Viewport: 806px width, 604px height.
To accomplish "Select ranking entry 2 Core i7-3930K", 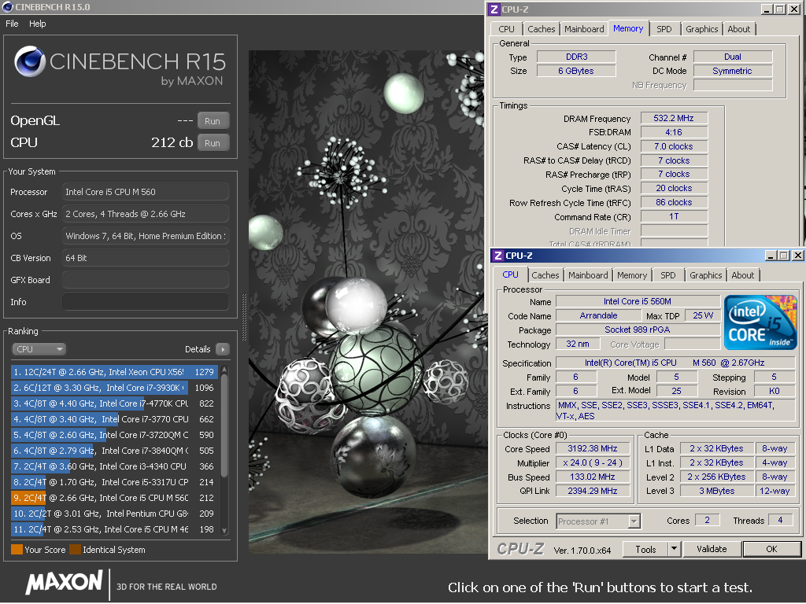I will coord(114,388).
